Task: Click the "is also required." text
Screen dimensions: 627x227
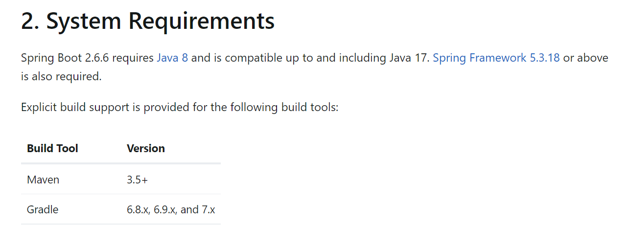Action: point(61,77)
